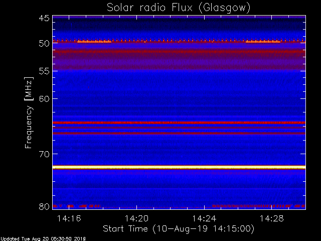
Task: Click the bright yellow emission band below 70 MHz
Action: pyautogui.click(x=179, y=167)
